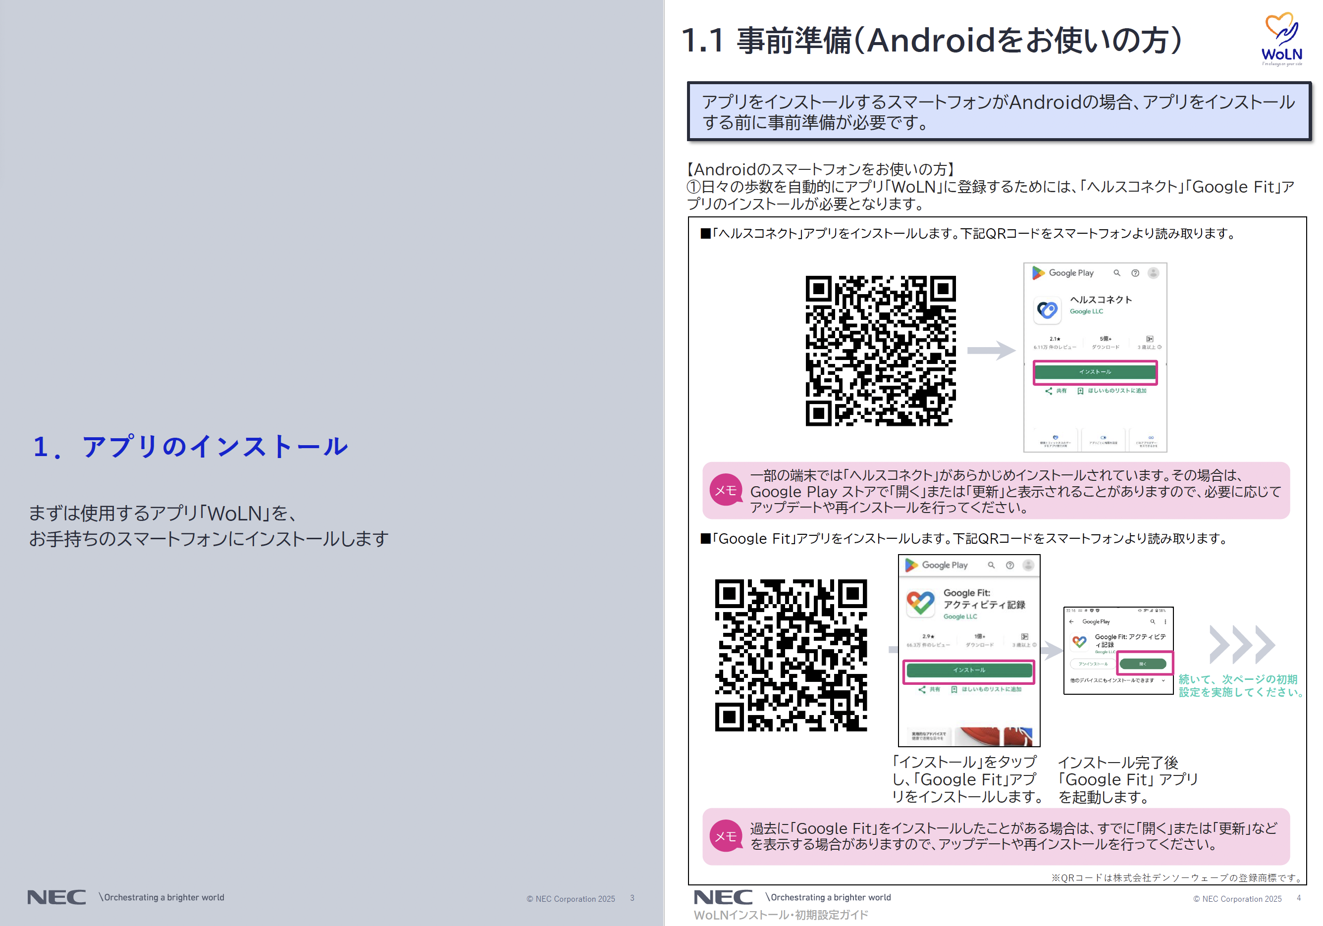Tap the back arrow on the installed Google Fit screen
Image resolution: width=1323 pixels, height=926 pixels.
1071,621
